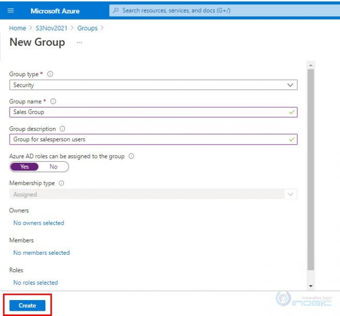Viewport: 340px width, 316px height.
Task: Open the No owners selected link
Action: click(39, 223)
